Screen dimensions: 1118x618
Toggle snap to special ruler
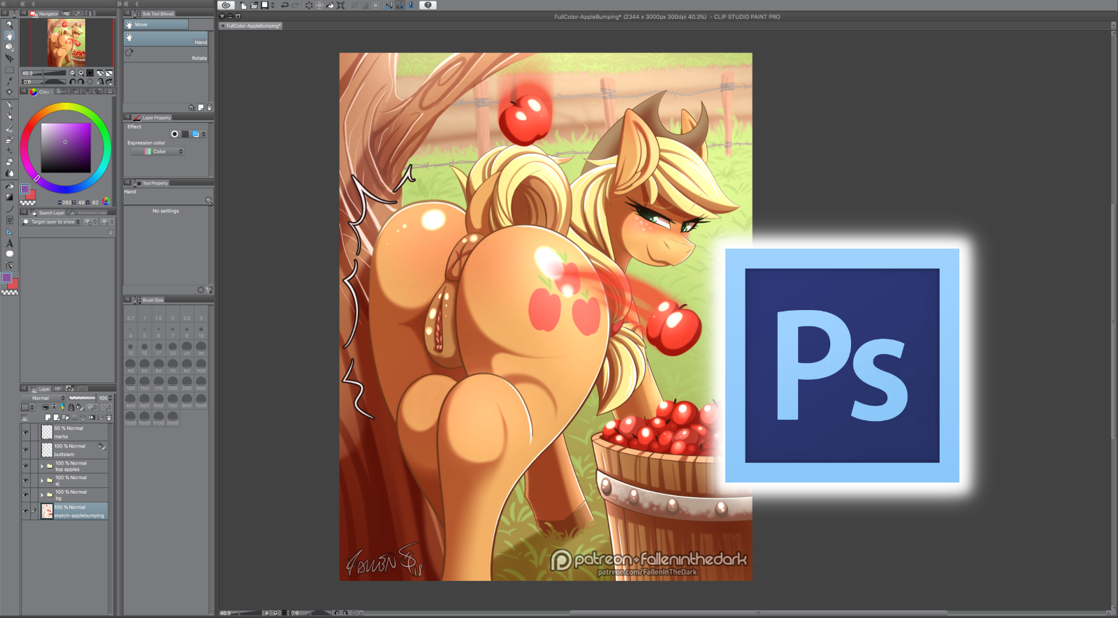click(x=400, y=5)
